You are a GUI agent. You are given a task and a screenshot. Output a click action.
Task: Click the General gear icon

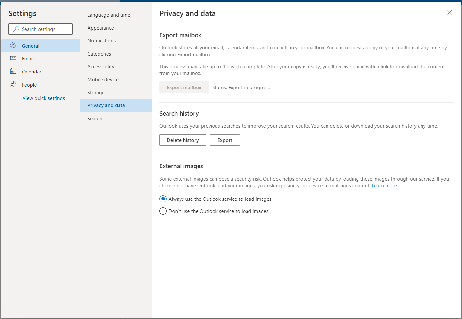tap(13, 46)
